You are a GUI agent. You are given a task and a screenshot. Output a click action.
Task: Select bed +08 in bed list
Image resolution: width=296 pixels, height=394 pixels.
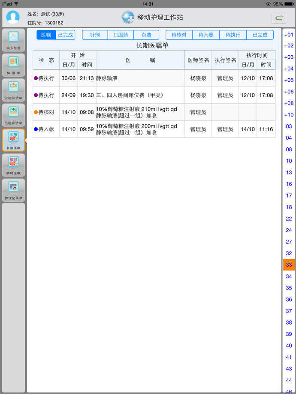point(289,103)
